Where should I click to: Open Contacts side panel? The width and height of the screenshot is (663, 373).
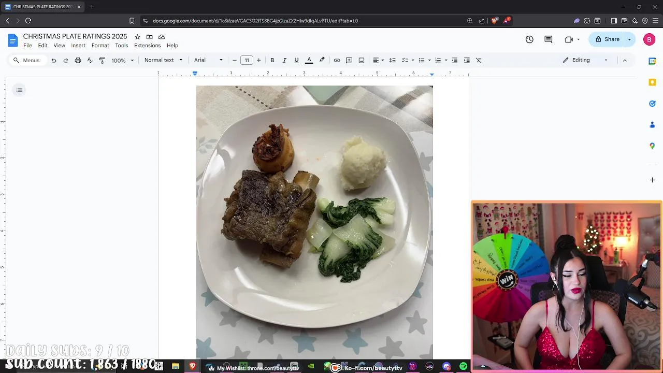pyautogui.click(x=652, y=125)
